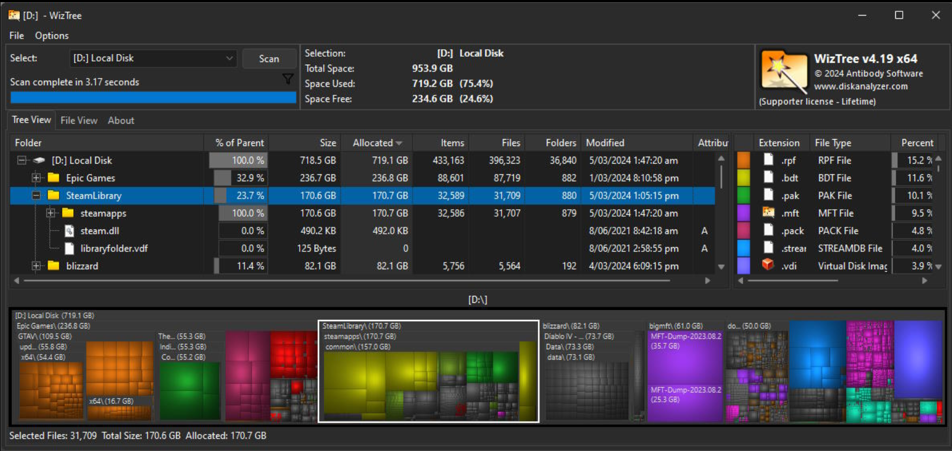Click the SteamLibrary block in the treemap
The image size is (952, 451).
(428, 371)
